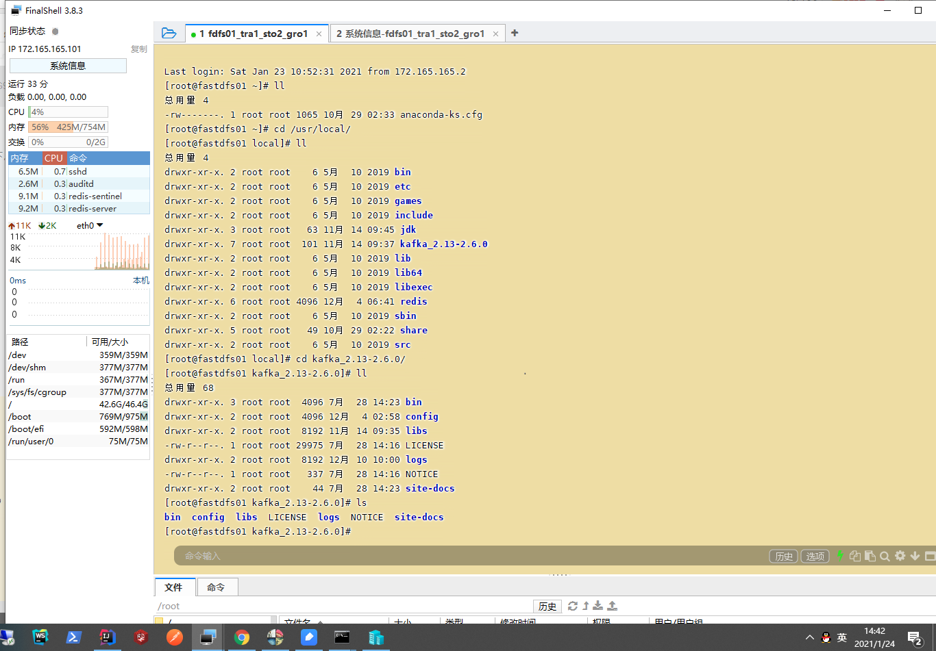Select the /boot disk row
The height and width of the screenshot is (651, 936).
[x=78, y=417]
